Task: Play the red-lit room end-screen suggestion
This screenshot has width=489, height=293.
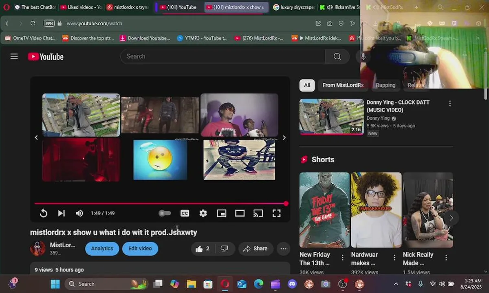Action: [81, 160]
